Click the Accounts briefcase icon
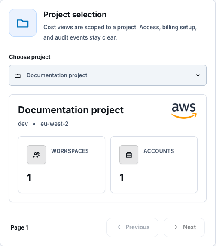Image resolution: width=216 pixels, height=246 pixels. [129, 155]
